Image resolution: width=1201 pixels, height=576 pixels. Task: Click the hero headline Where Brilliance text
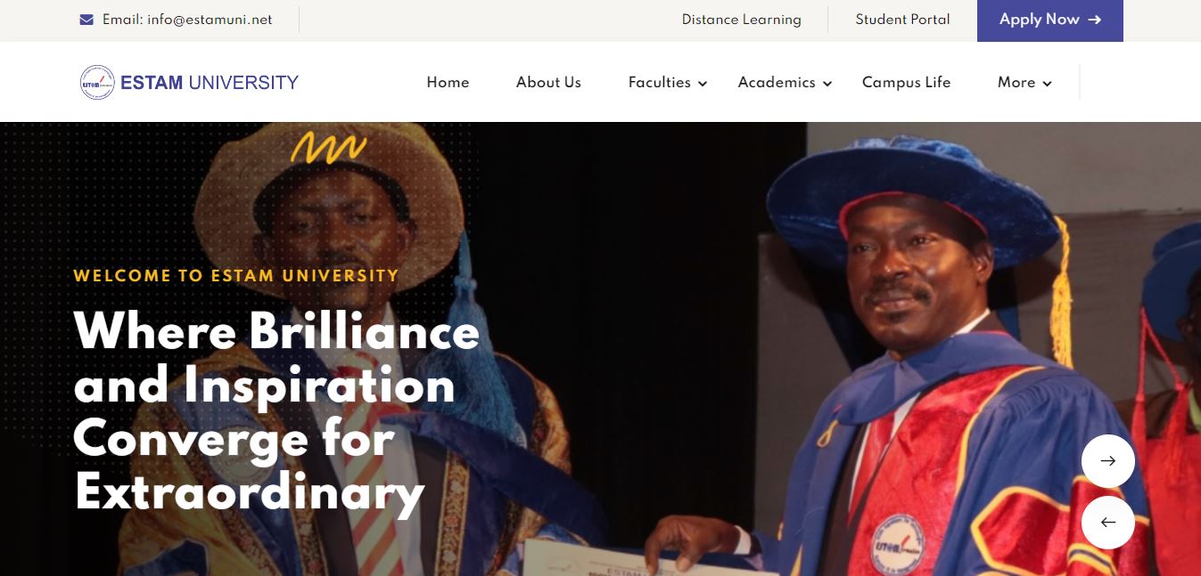click(x=276, y=331)
